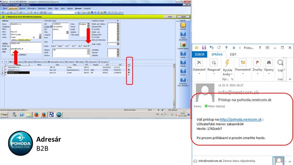Image resolution: width=294 pixels, height=165 pixels.
Task: Open Prijaté objednávky agenda icon
Action: (183, 34)
